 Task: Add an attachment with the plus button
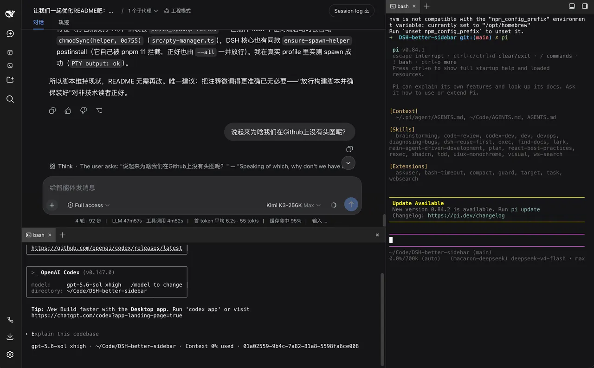[52, 205]
